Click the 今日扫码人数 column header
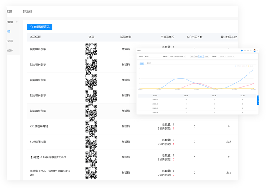266x188 pixels. tap(194, 37)
